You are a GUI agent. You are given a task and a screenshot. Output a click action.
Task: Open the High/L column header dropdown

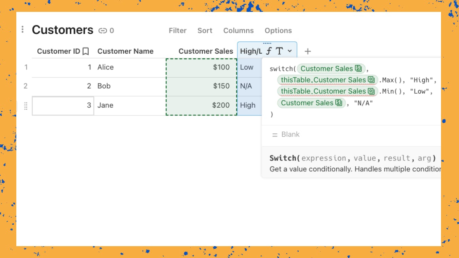click(x=290, y=51)
